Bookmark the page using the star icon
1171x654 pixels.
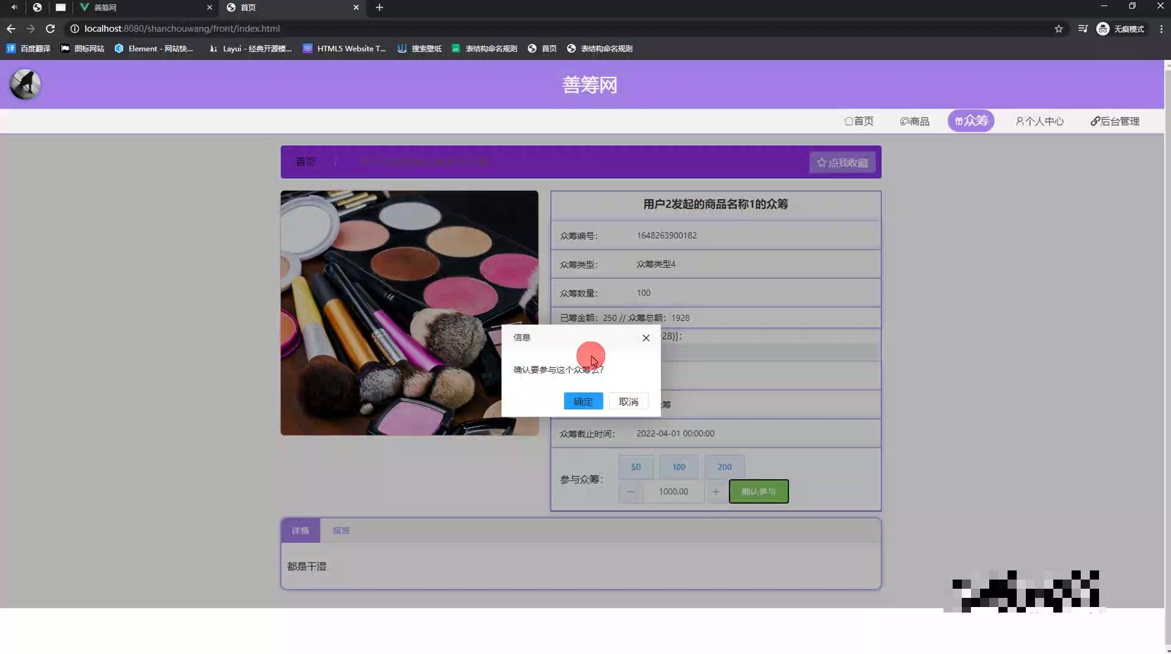click(1059, 29)
